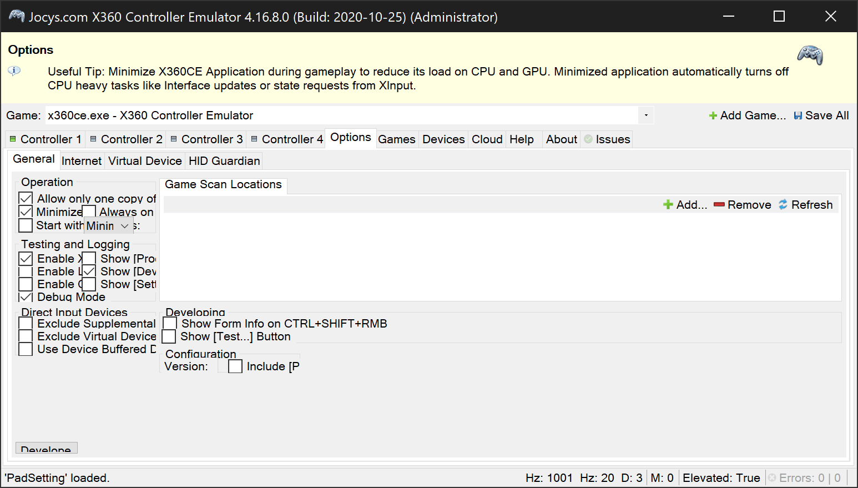Disable Debug Mode
The image size is (858, 488).
coord(25,296)
